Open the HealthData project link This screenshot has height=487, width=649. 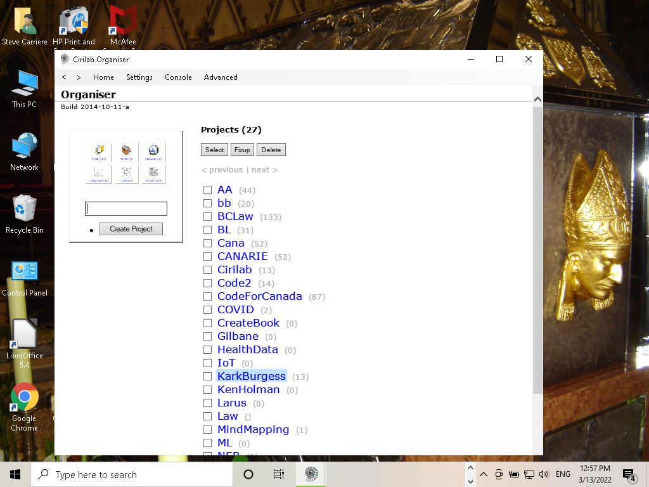[x=248, y=349]
